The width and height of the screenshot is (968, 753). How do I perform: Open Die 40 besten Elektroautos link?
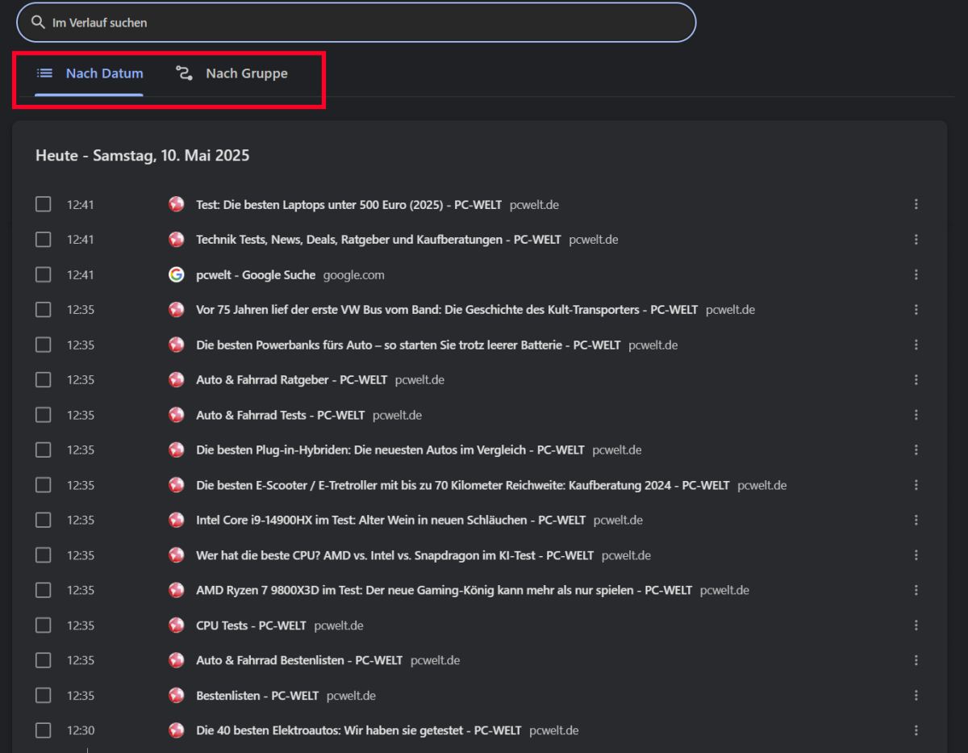[x=359, y=730]
